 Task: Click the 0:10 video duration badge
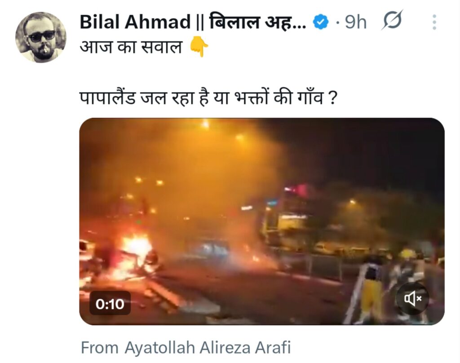(110, 303)
